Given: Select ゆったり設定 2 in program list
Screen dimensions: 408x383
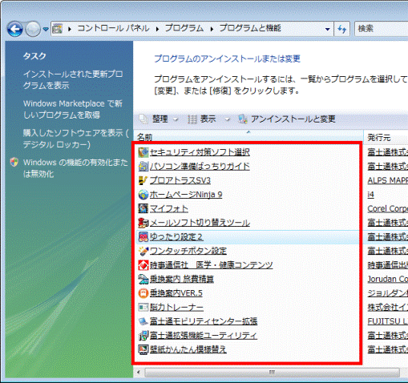Looking at the screenshot, I should pyautogui.click(x=176, y=237).
